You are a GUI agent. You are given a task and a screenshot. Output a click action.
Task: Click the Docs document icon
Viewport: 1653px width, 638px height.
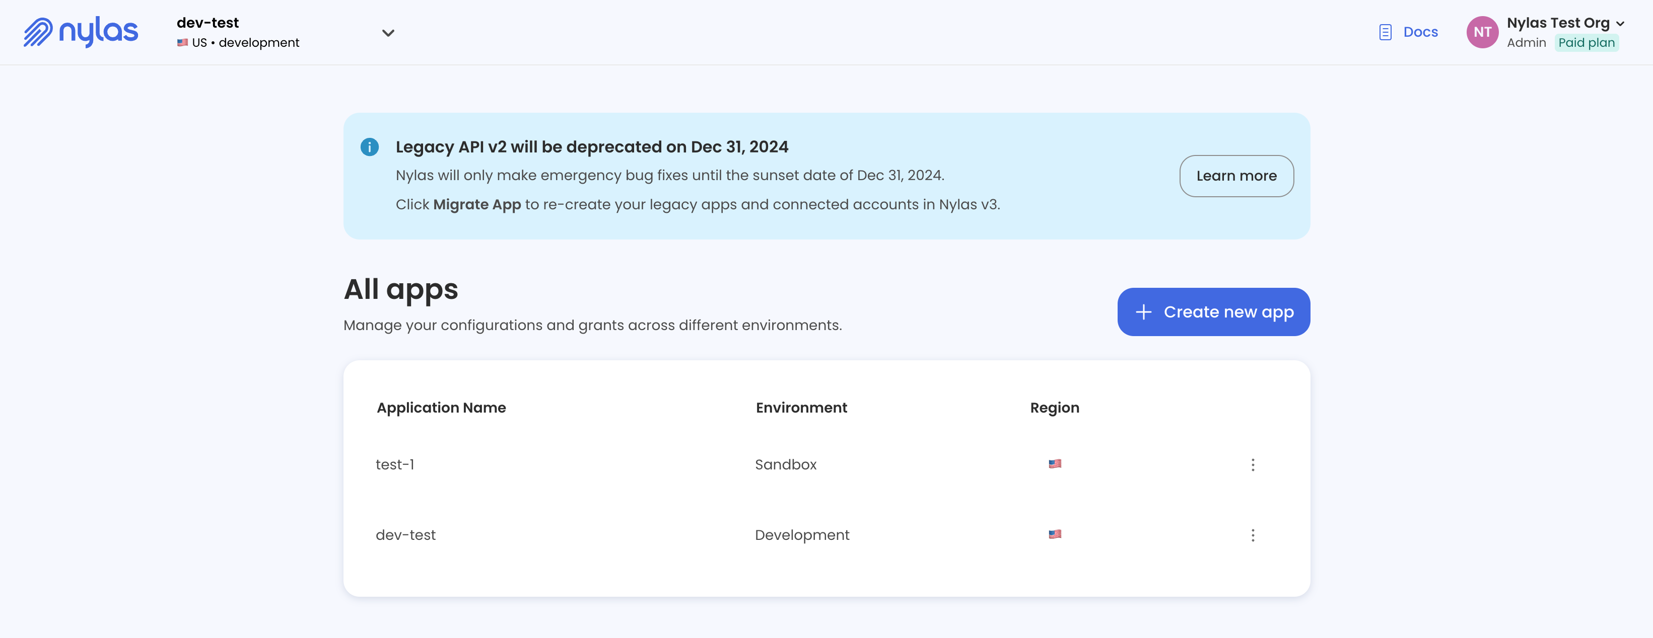point(1385,32)
